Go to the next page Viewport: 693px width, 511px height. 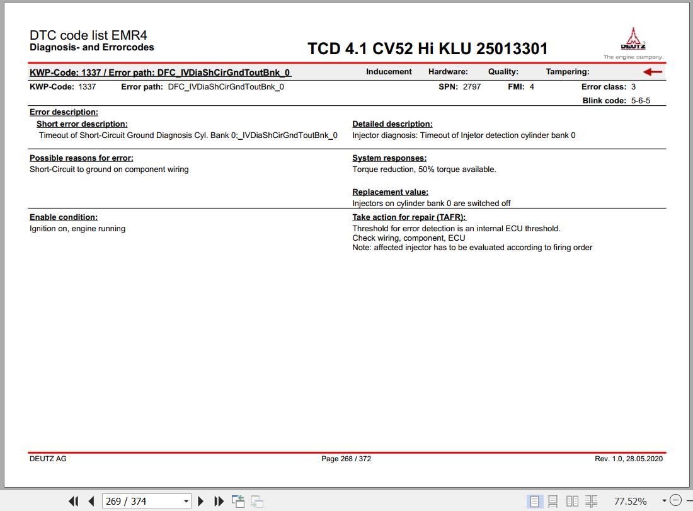coord(200,502)
